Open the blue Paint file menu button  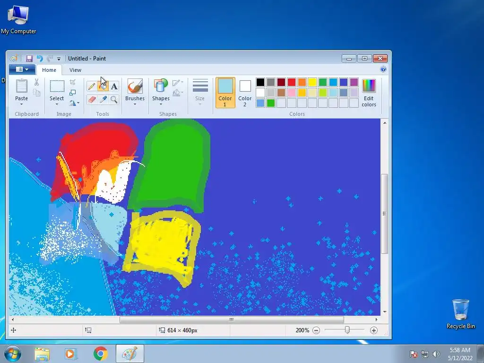[x=22, y=69]
